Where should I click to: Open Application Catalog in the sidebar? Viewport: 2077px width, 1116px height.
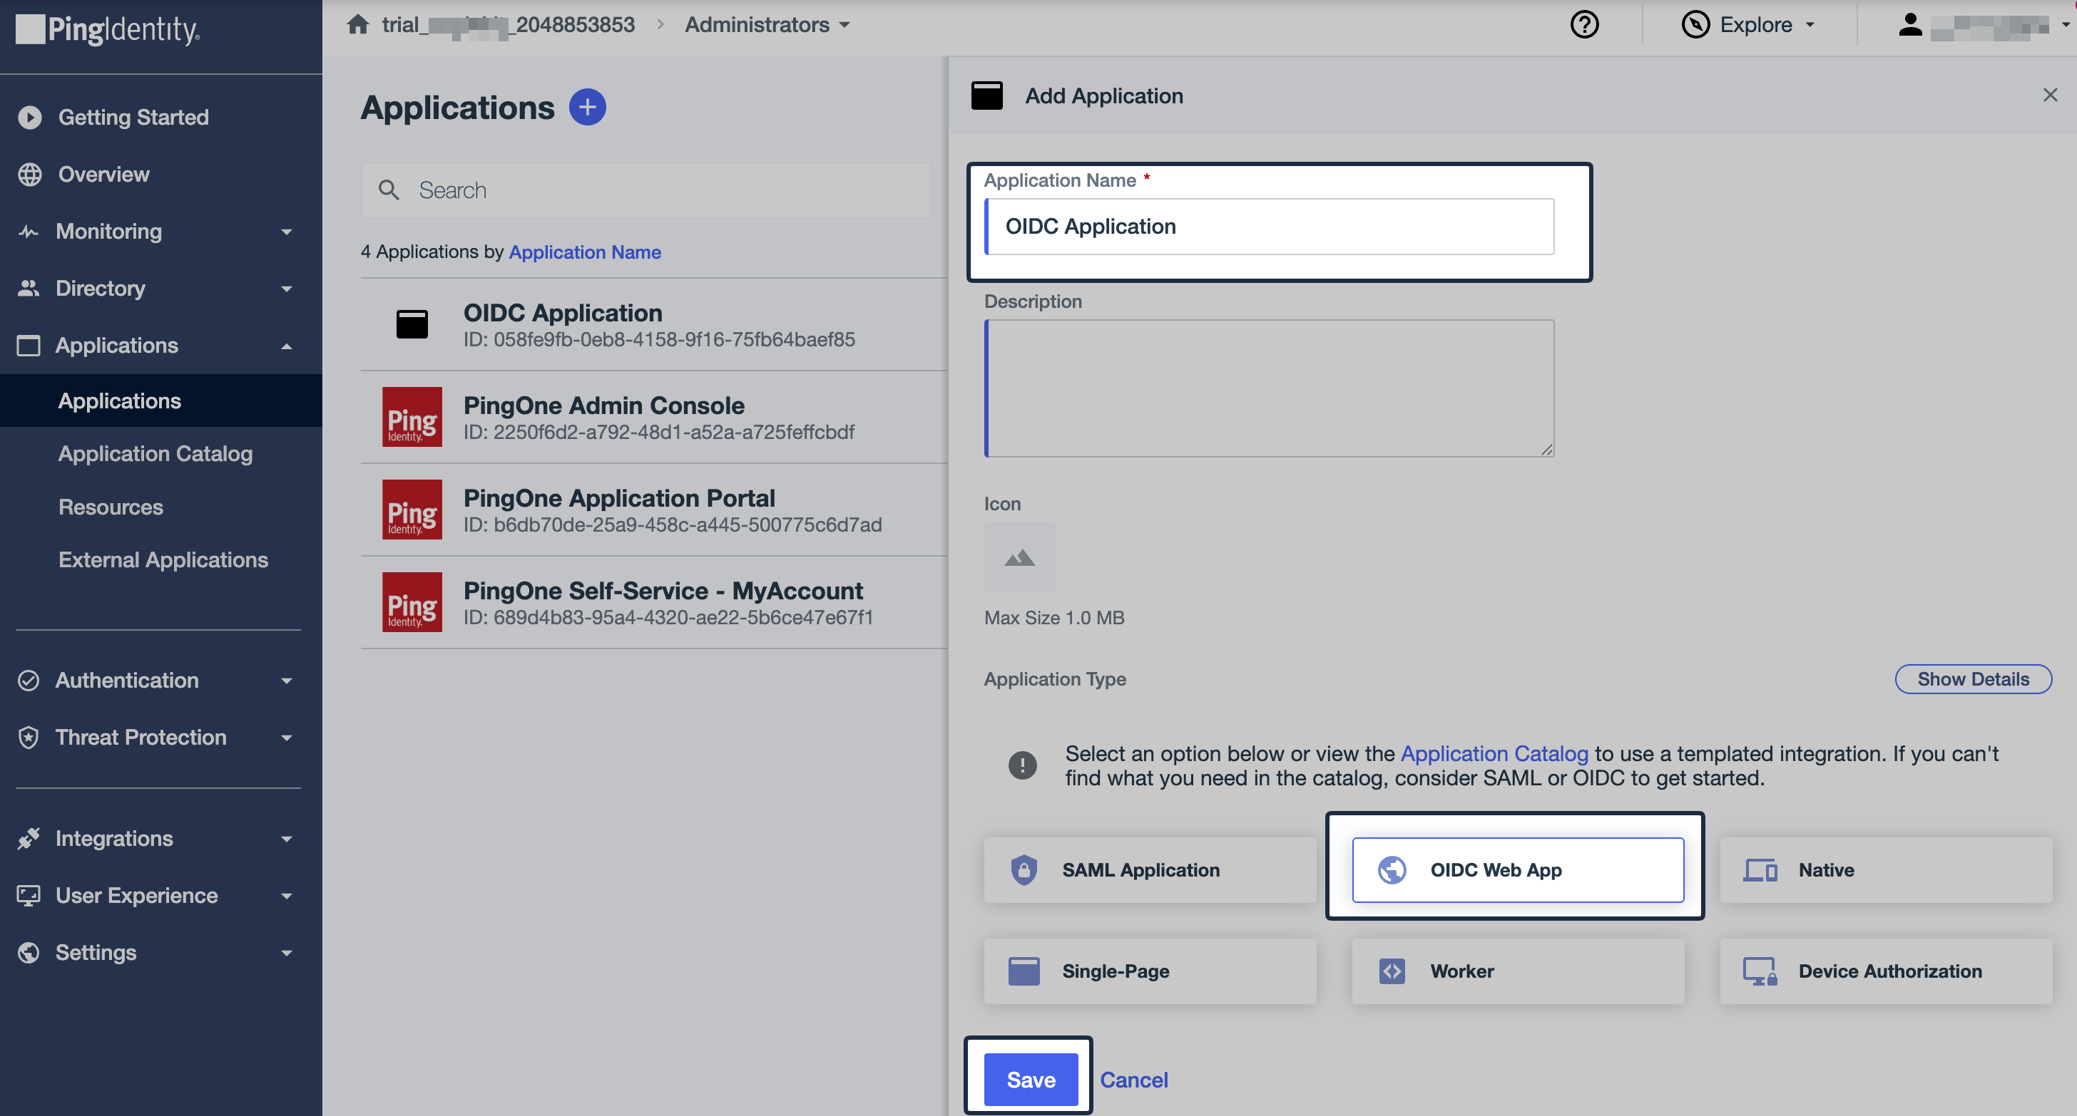(x=155, y=453)
